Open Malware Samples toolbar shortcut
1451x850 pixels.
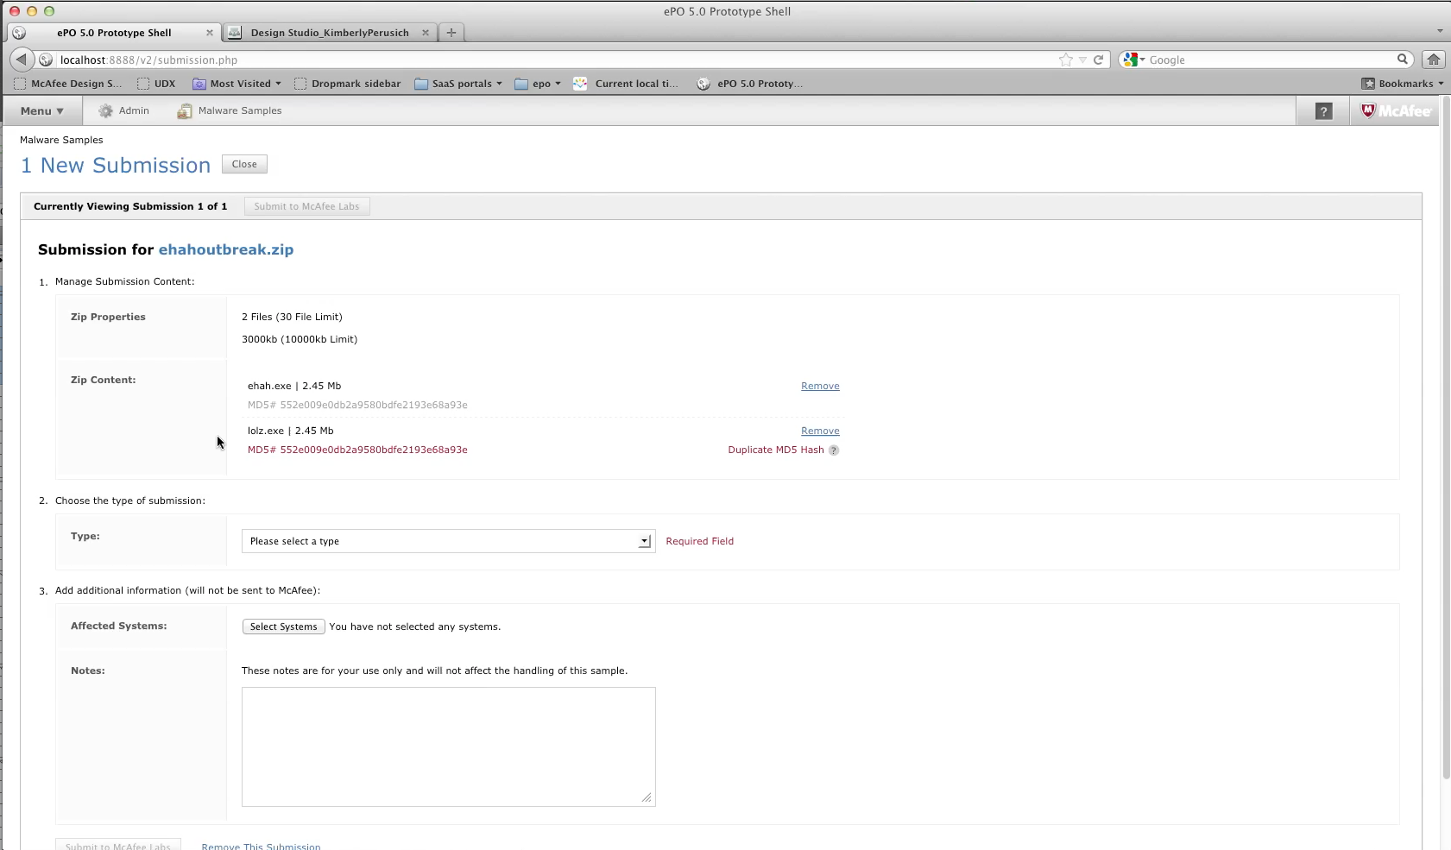[x=230, y=110]
